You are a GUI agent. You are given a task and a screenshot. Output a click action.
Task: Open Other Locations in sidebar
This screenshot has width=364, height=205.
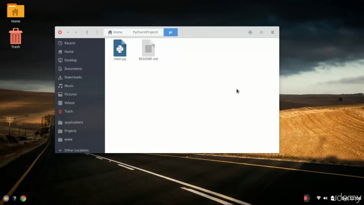coord(80,150)
